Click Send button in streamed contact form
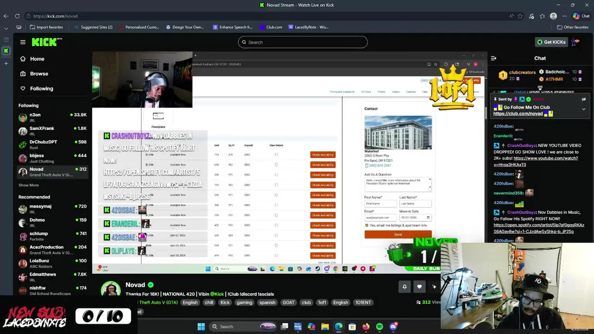This screenshot has height=334, width=594. click(398, 235)
